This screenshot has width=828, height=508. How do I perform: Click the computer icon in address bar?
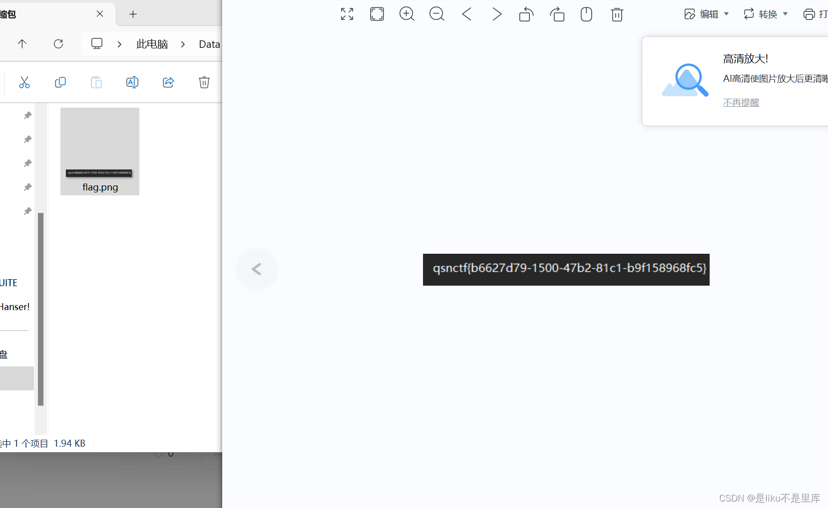coord(97,44)
